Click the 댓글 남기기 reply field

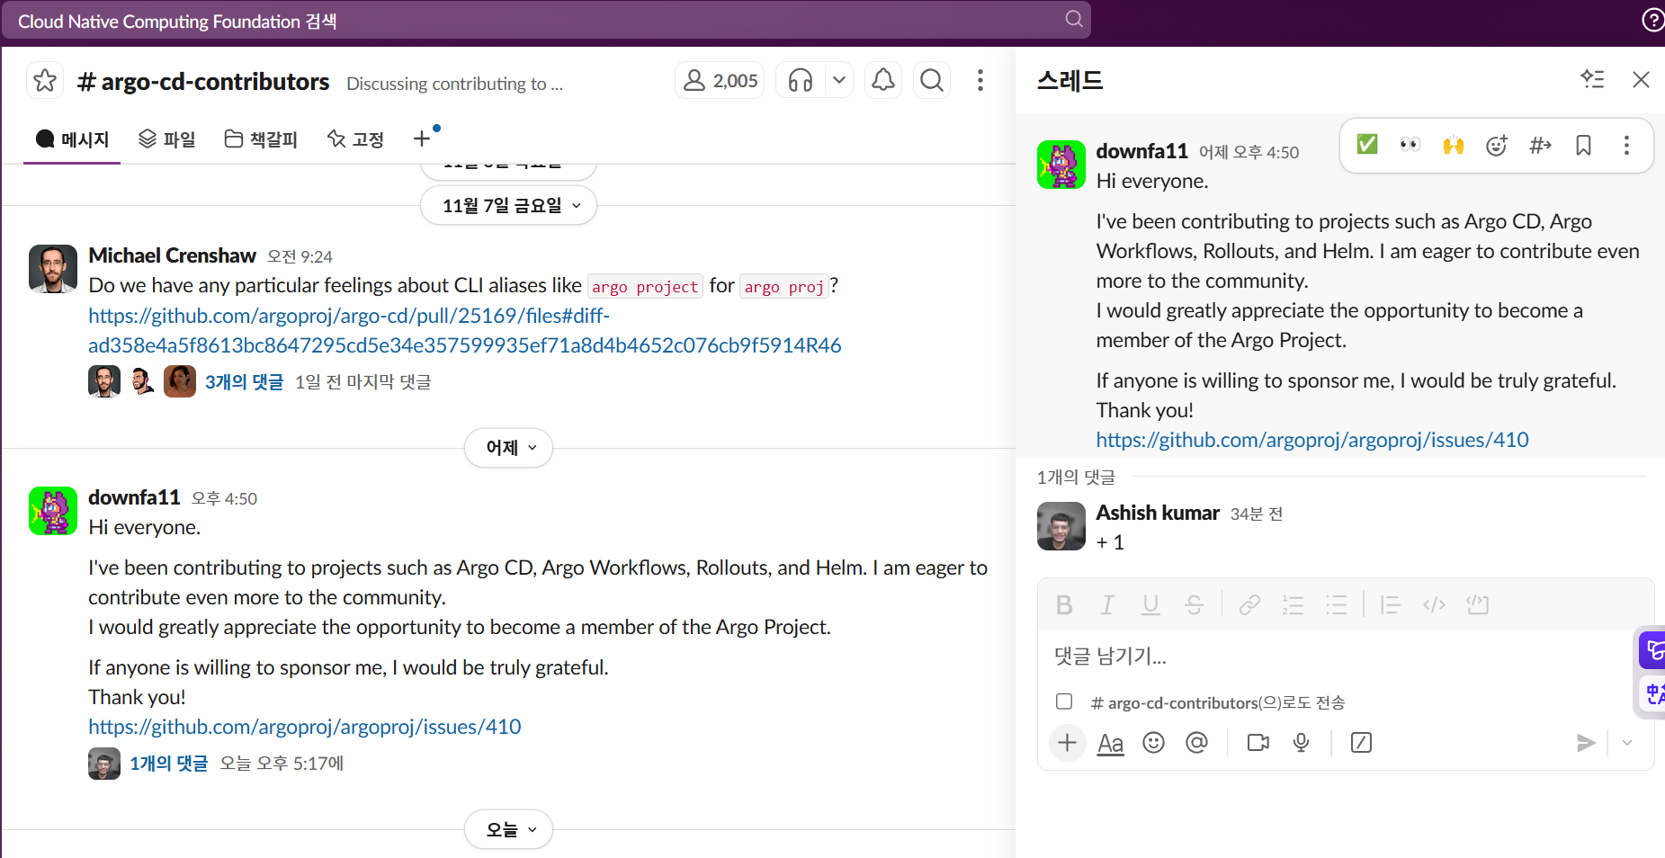pyautogui.click(x=1345, y=657)
